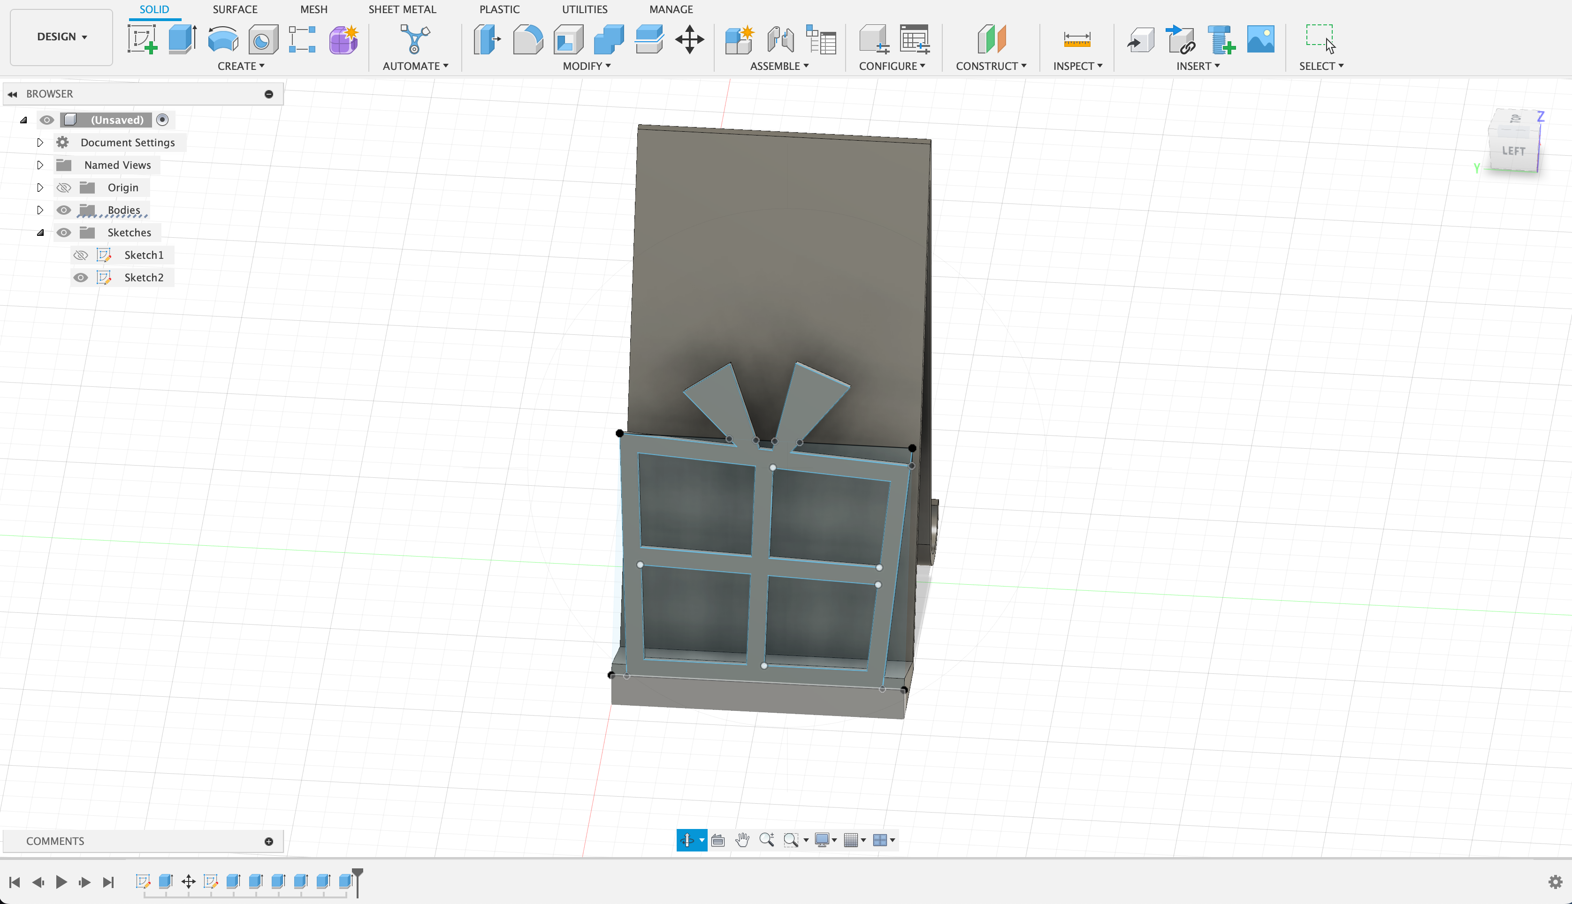Show the hidden Sketch1 sketch
This screenshot has height=904, width=1572.
(81, 255)
